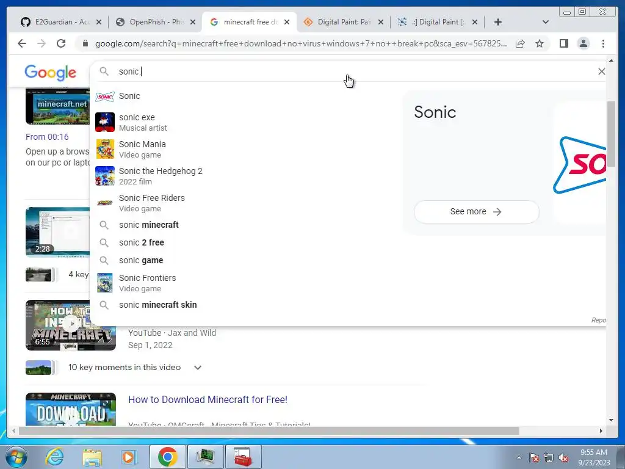This screenshot has height=469, width=625.
Task: Expand the tab search dropdown chevron
Action: tap(546, 22)
